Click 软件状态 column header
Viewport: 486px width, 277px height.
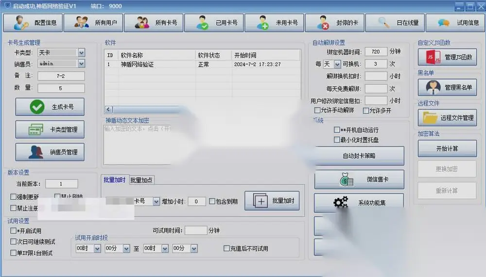click(x=213, y=55)
